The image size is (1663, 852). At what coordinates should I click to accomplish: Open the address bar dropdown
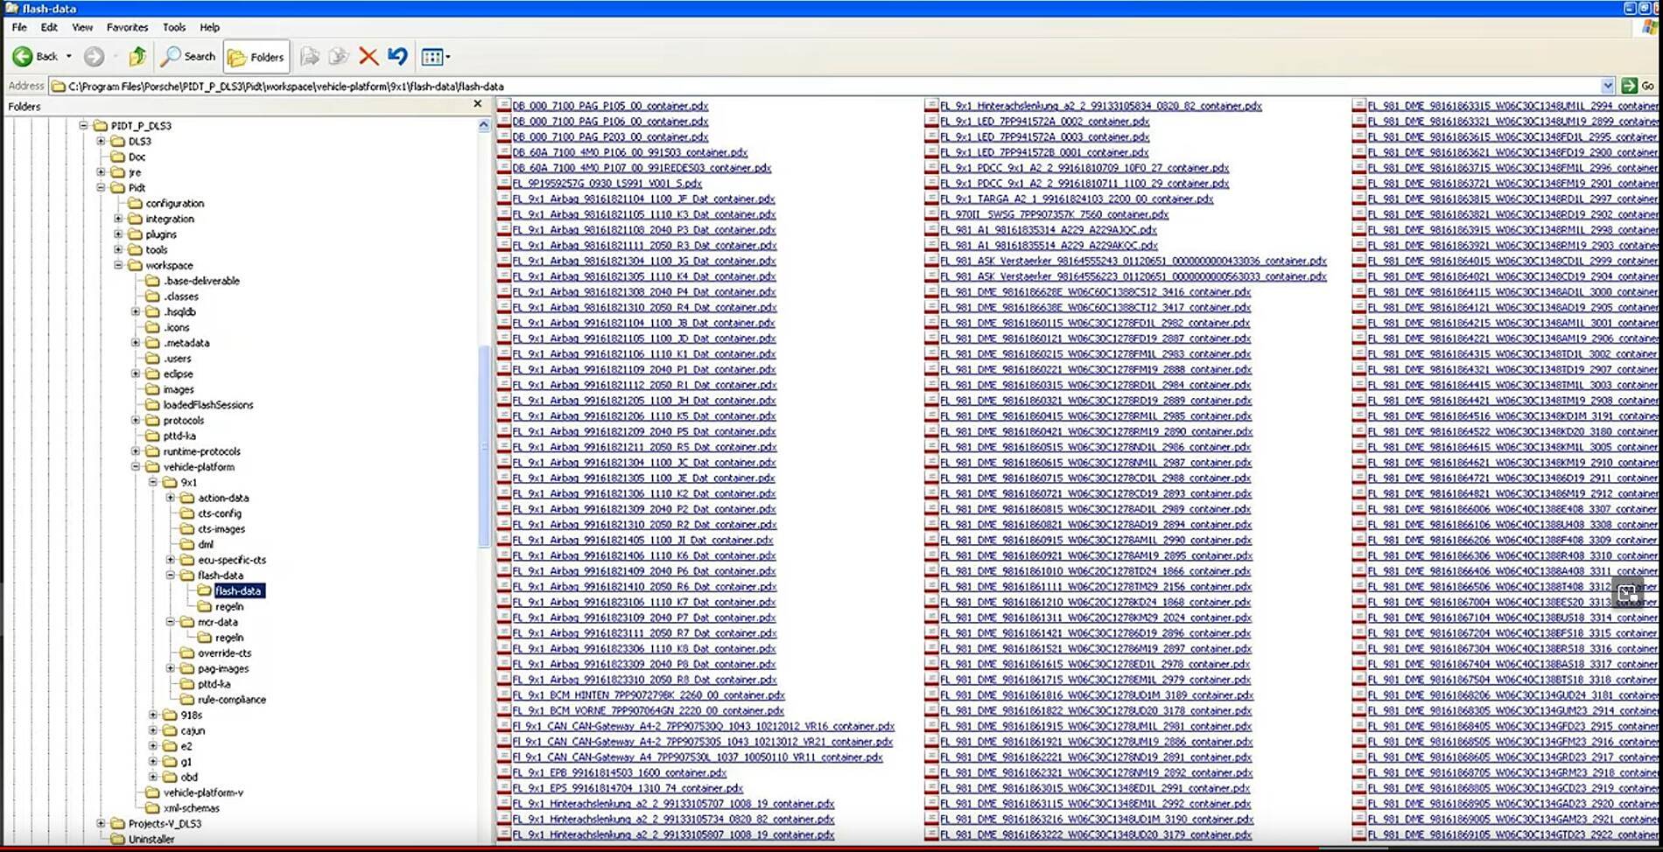coord(1607,86)
